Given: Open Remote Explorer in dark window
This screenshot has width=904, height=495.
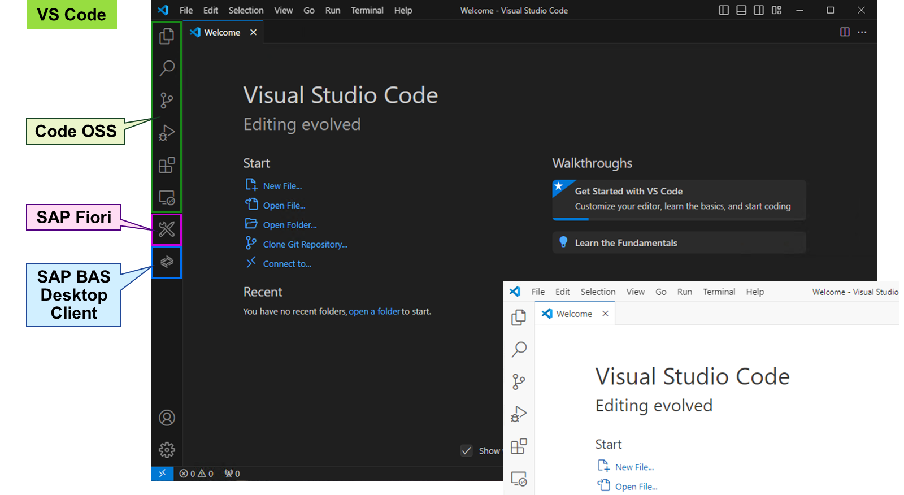Looking at the screenshot, I should click(x=167, y=197).
